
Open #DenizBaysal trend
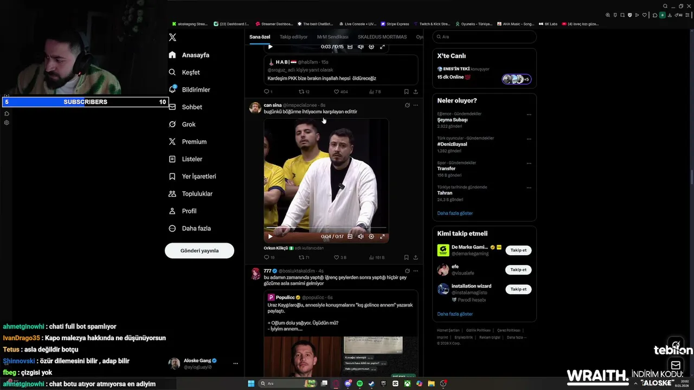pos(452,144)
